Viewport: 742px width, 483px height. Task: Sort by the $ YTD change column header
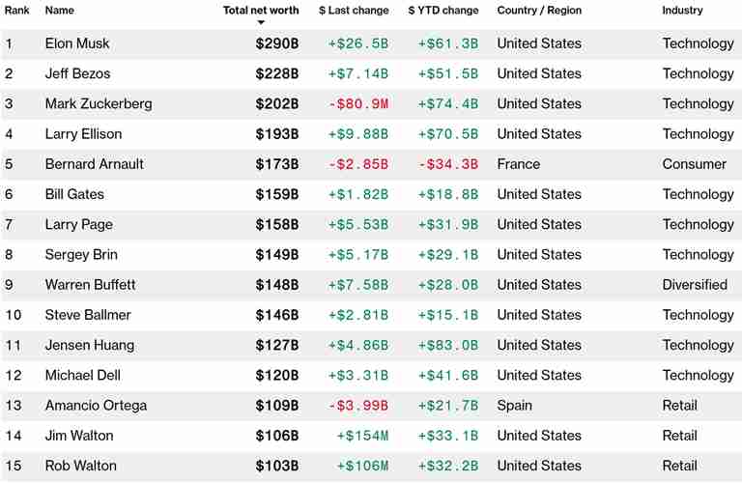(442, 10)
